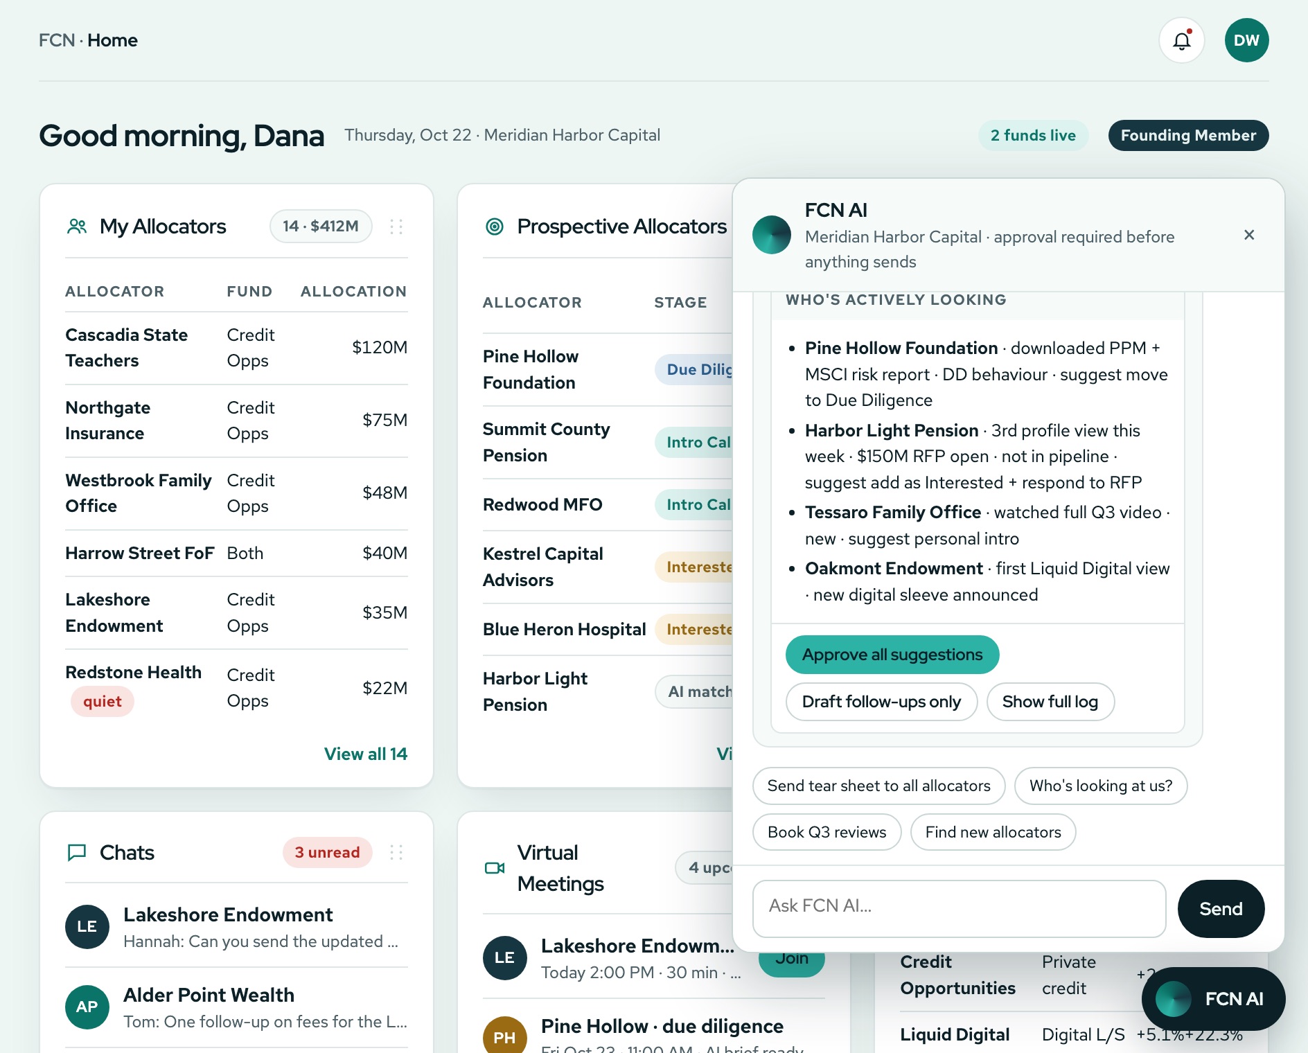The image size is (1308, 1053).
Task: Grab the My Allocators card drag handle
Action: pyautogui.click(x=396, y=227)
